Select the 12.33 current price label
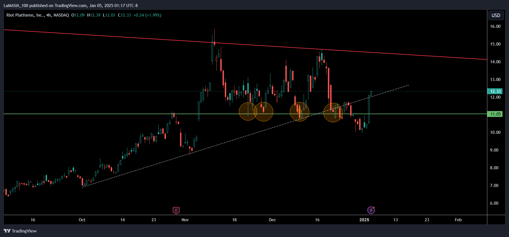Screen dimensions: 509x237 [x=495, y=91]
